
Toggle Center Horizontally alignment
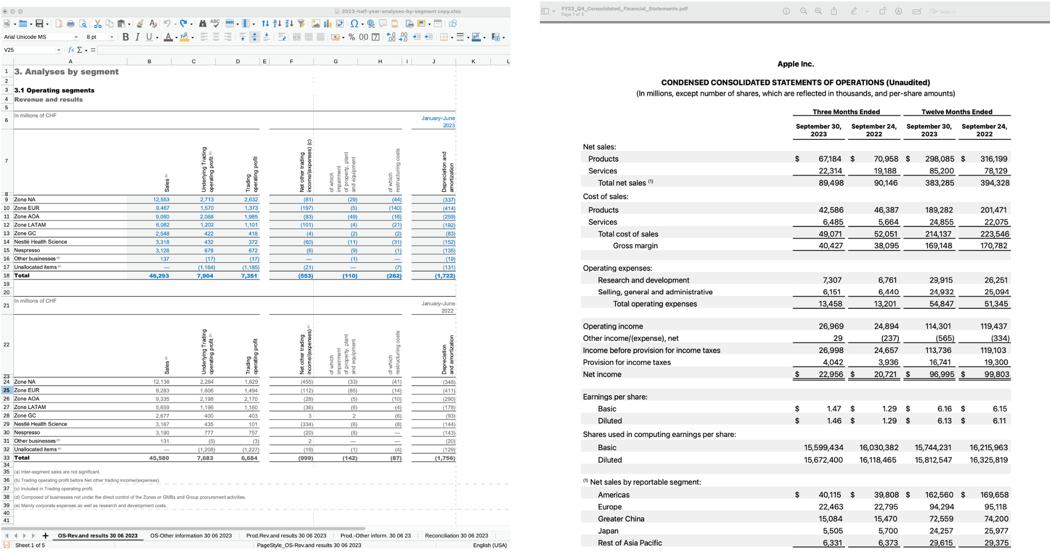point(216,37)
